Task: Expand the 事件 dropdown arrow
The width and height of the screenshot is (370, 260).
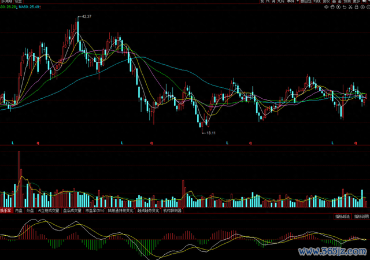Action: pyautogui.click(x=298, y=2)
